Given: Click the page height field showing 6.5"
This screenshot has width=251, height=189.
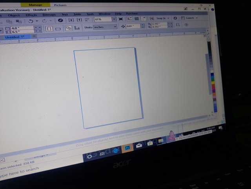Looking at the screenshot, I should [22, 32].
